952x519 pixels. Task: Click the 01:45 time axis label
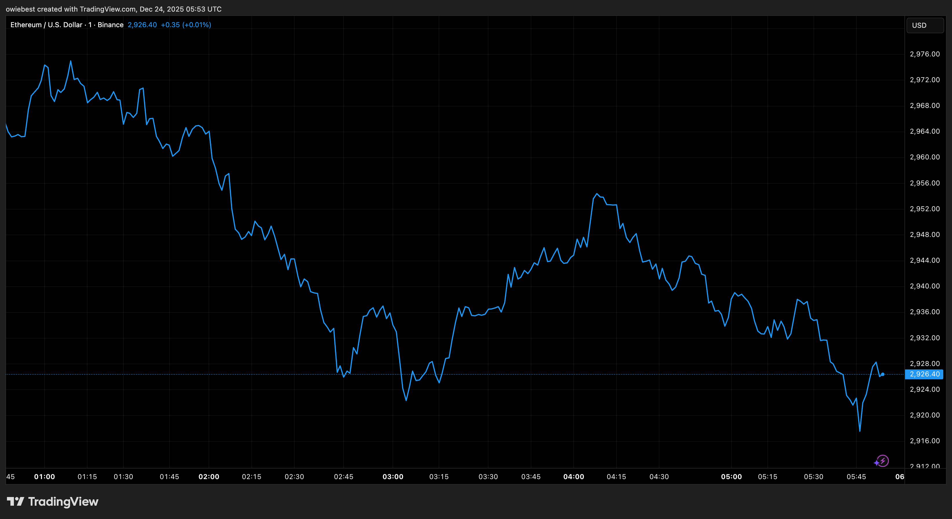pyautogui.click(x=169, y=477)
